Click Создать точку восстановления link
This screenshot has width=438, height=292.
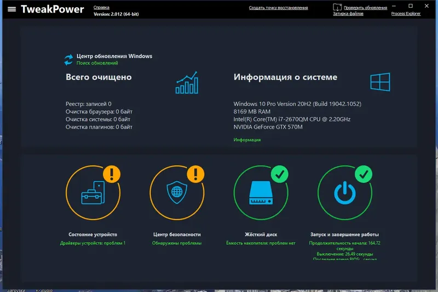point(278,8)
